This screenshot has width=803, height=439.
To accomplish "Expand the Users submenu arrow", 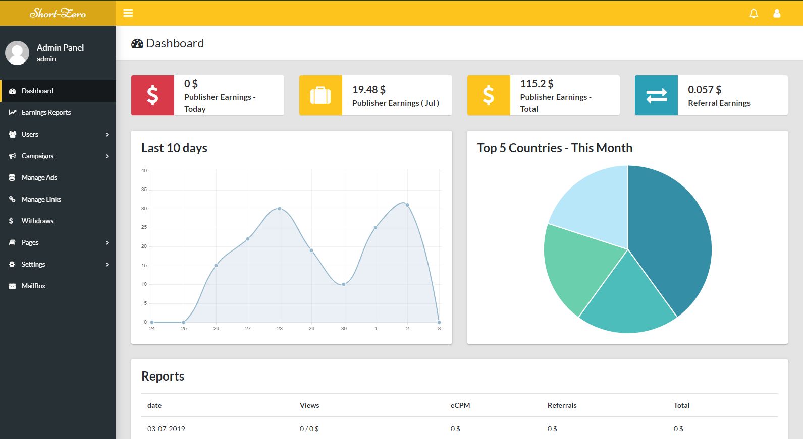I will pyautogui.click(x=107, y=135).
